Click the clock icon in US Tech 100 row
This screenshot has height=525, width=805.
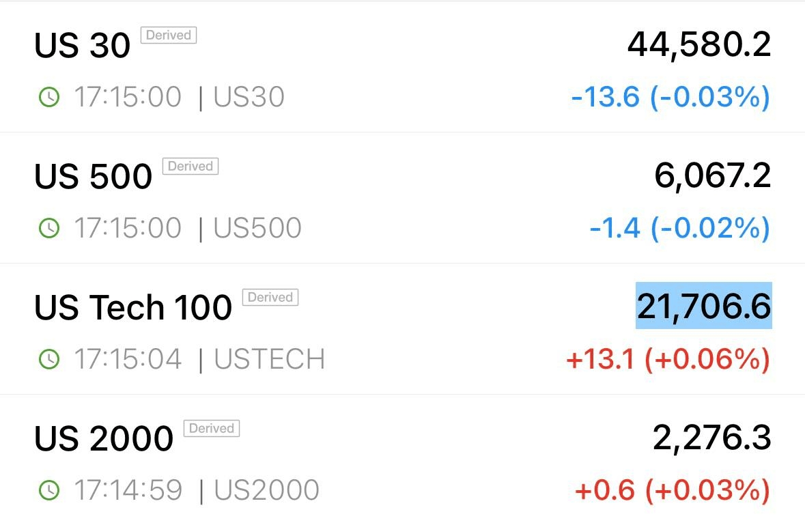49,359
